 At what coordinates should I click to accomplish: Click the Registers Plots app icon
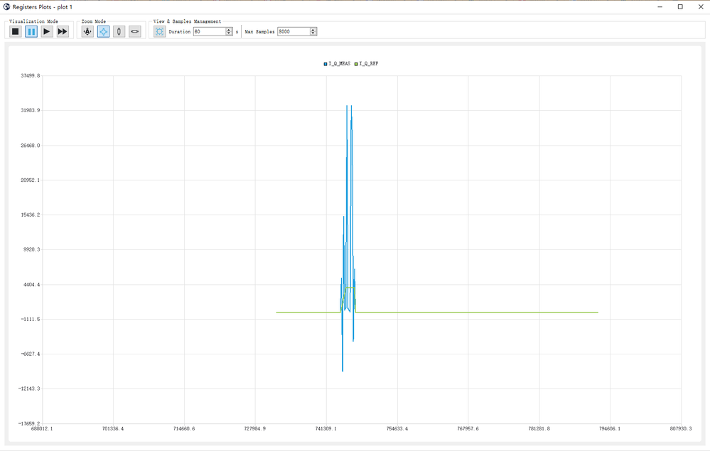coord(6,7)
